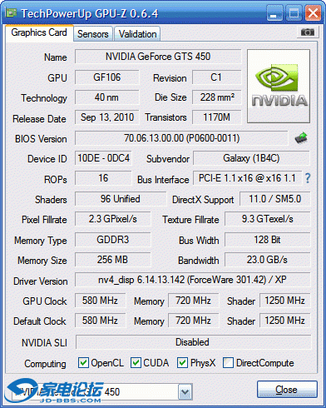
Task: Click the GPU Clock field 580 MHz
Action: 100,301
